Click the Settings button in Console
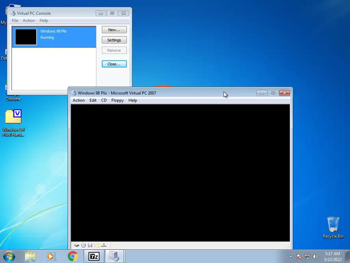 pyautogui.click(x=114, y=40)
